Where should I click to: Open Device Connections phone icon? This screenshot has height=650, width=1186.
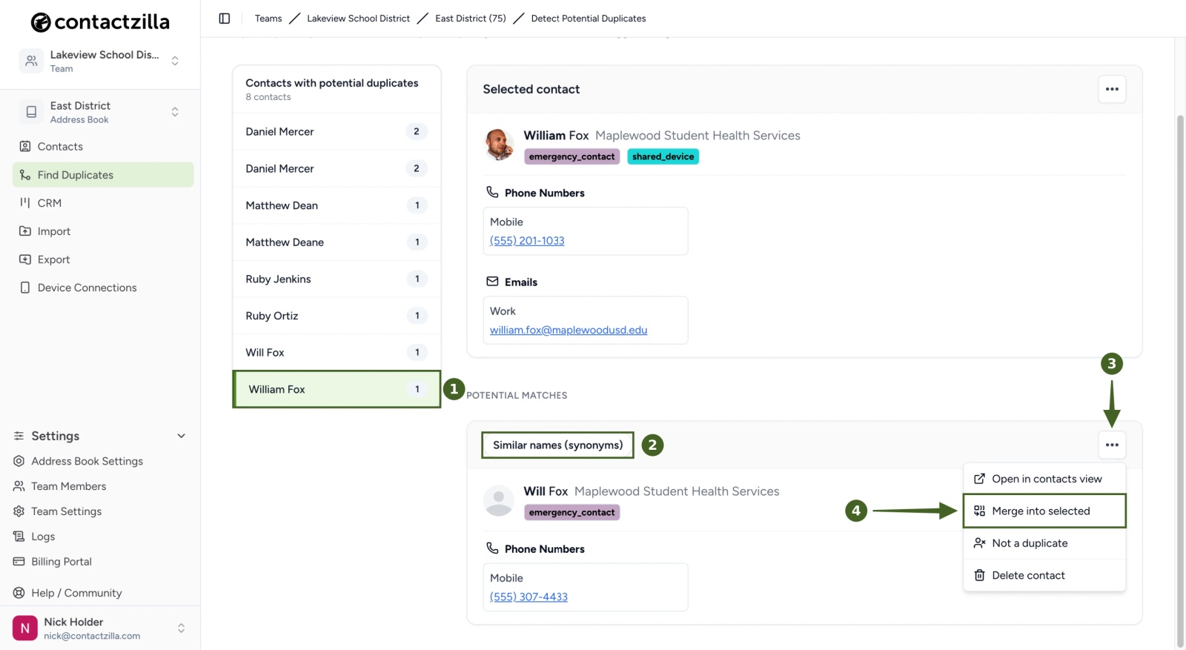pos(25,288)
